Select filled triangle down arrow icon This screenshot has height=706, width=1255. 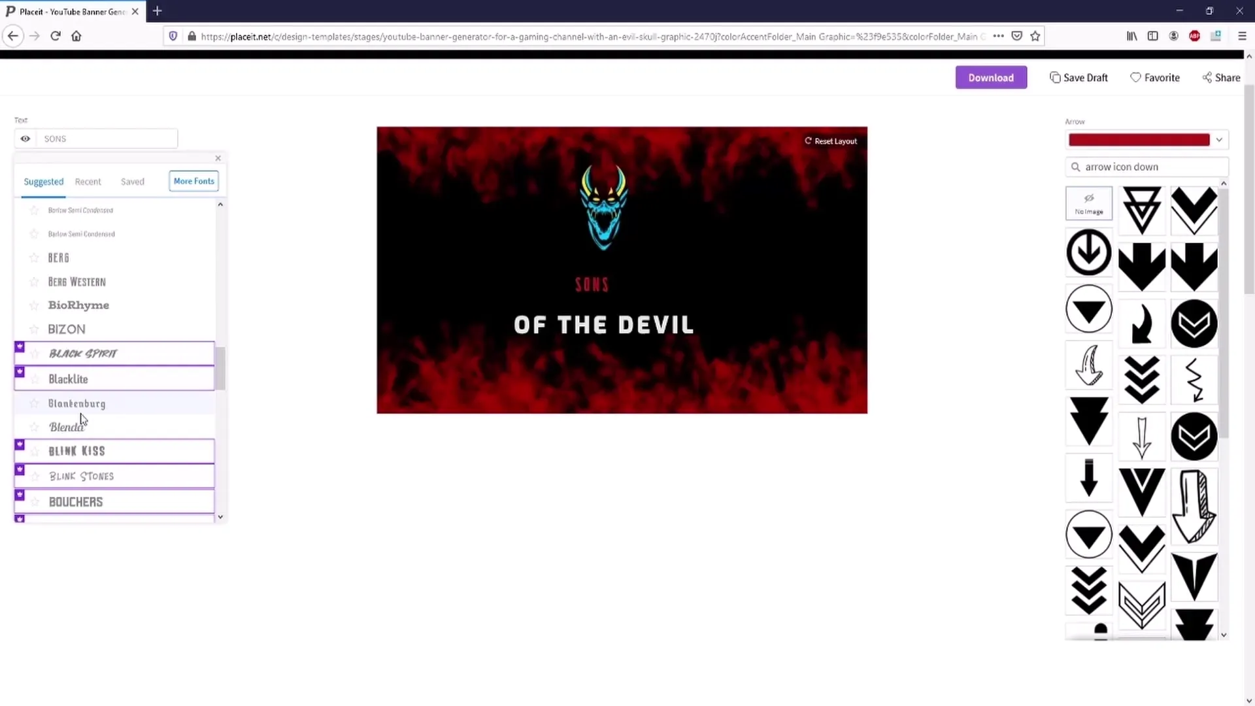1088,422
